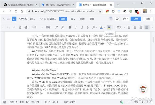Apply the yellow highlight color
The height and width of the screenshot is (105, 155).
[109, 27]
